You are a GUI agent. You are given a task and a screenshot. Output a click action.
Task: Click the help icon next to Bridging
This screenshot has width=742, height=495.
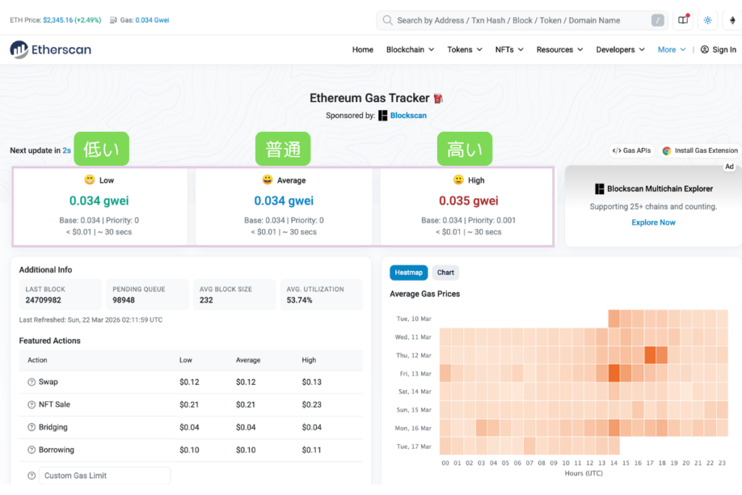(x=31, y=428)
